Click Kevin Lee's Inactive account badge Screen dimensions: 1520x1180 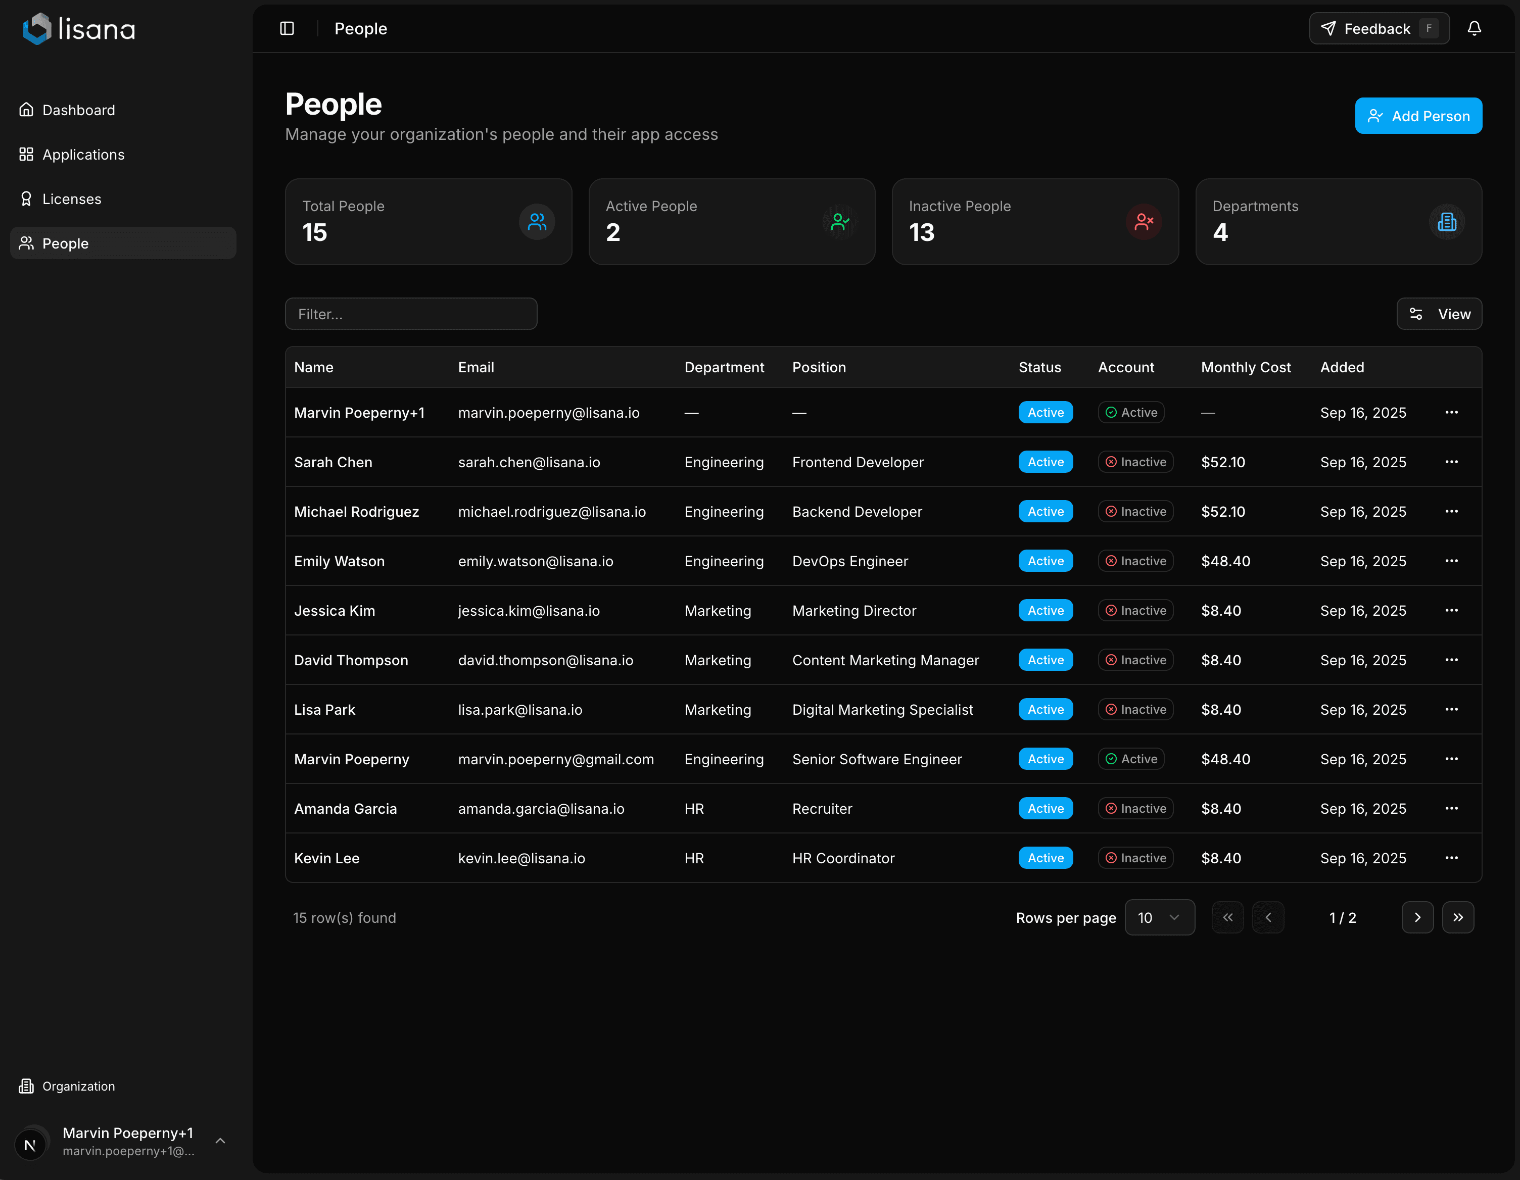pyautogui.click(x=1136, y=858)
